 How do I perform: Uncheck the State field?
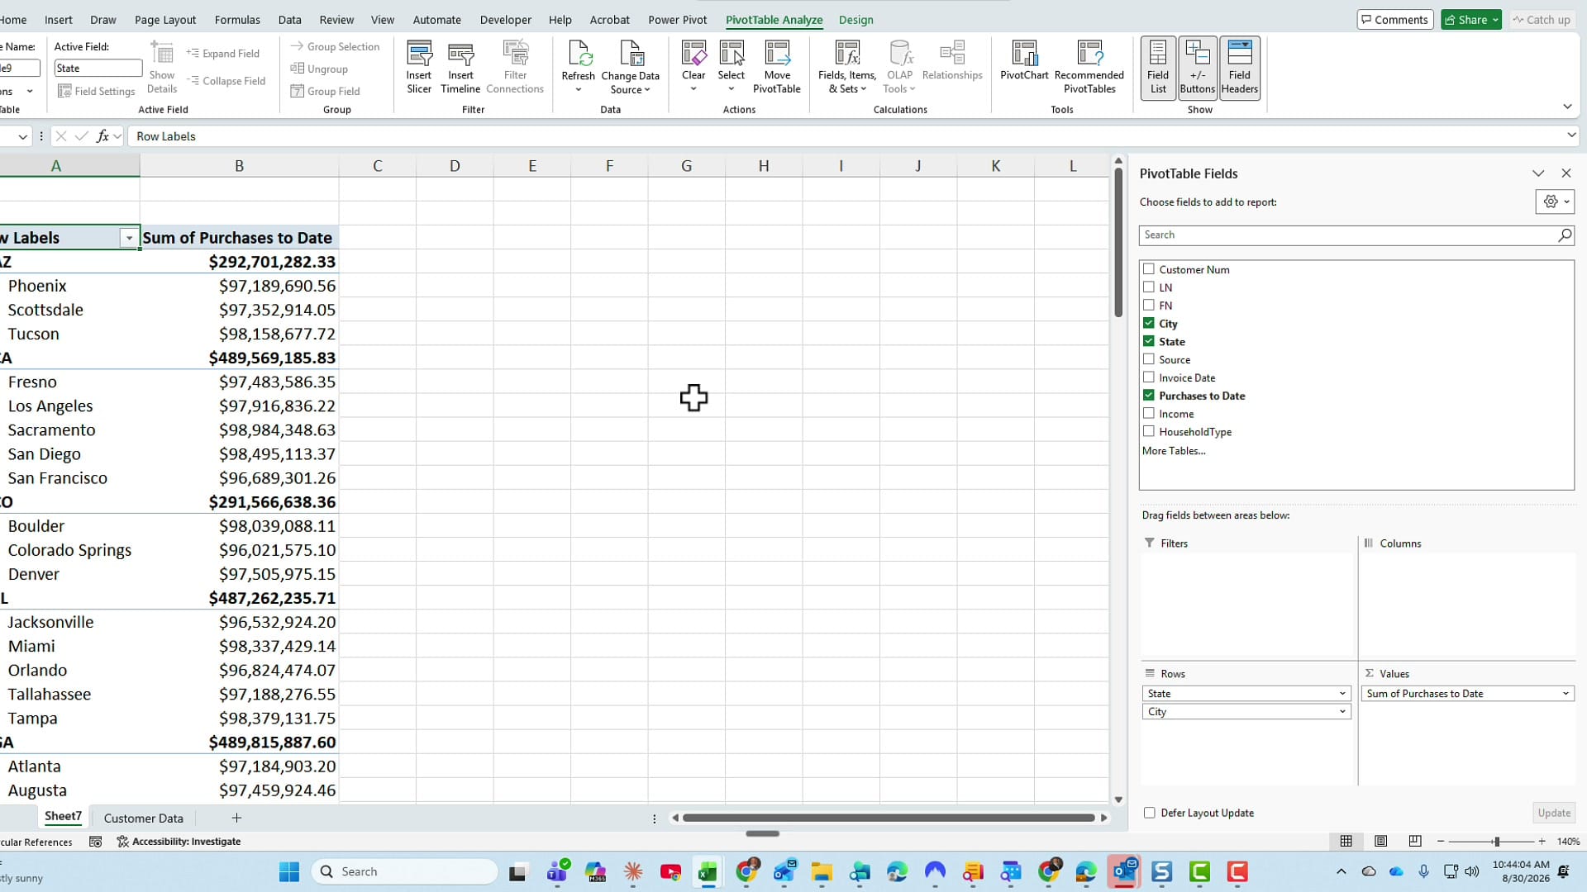[x=1149, y=341]
